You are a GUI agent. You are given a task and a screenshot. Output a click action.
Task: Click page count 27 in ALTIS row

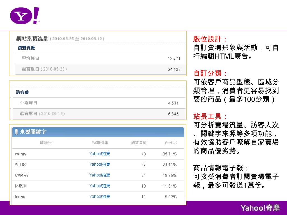pyautogui.click(x=144, y=165)
